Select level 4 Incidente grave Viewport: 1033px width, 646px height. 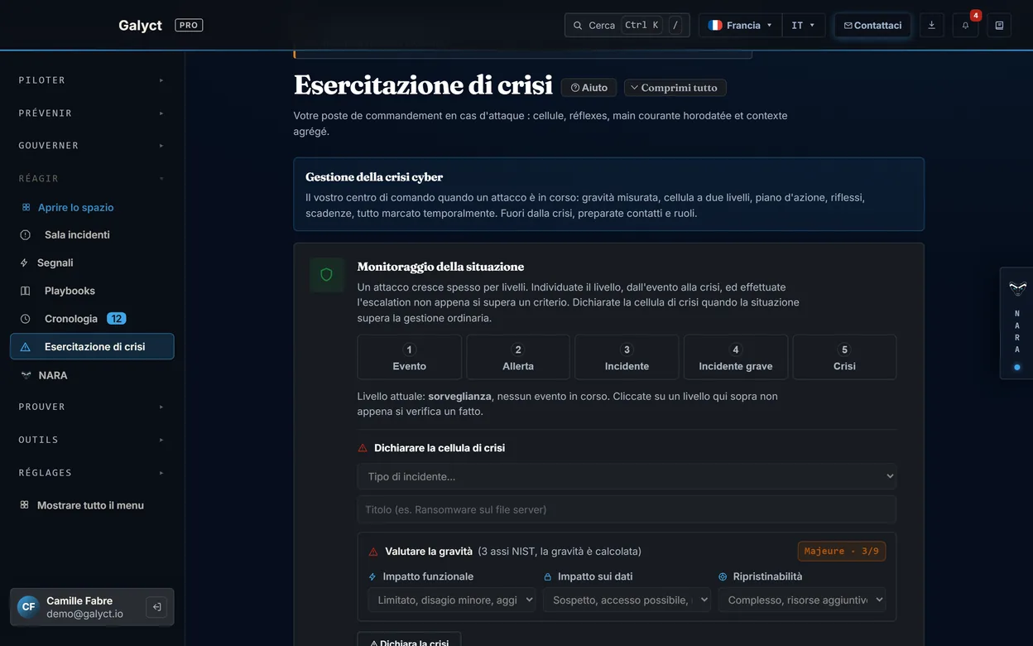click(x=736, y=357)
